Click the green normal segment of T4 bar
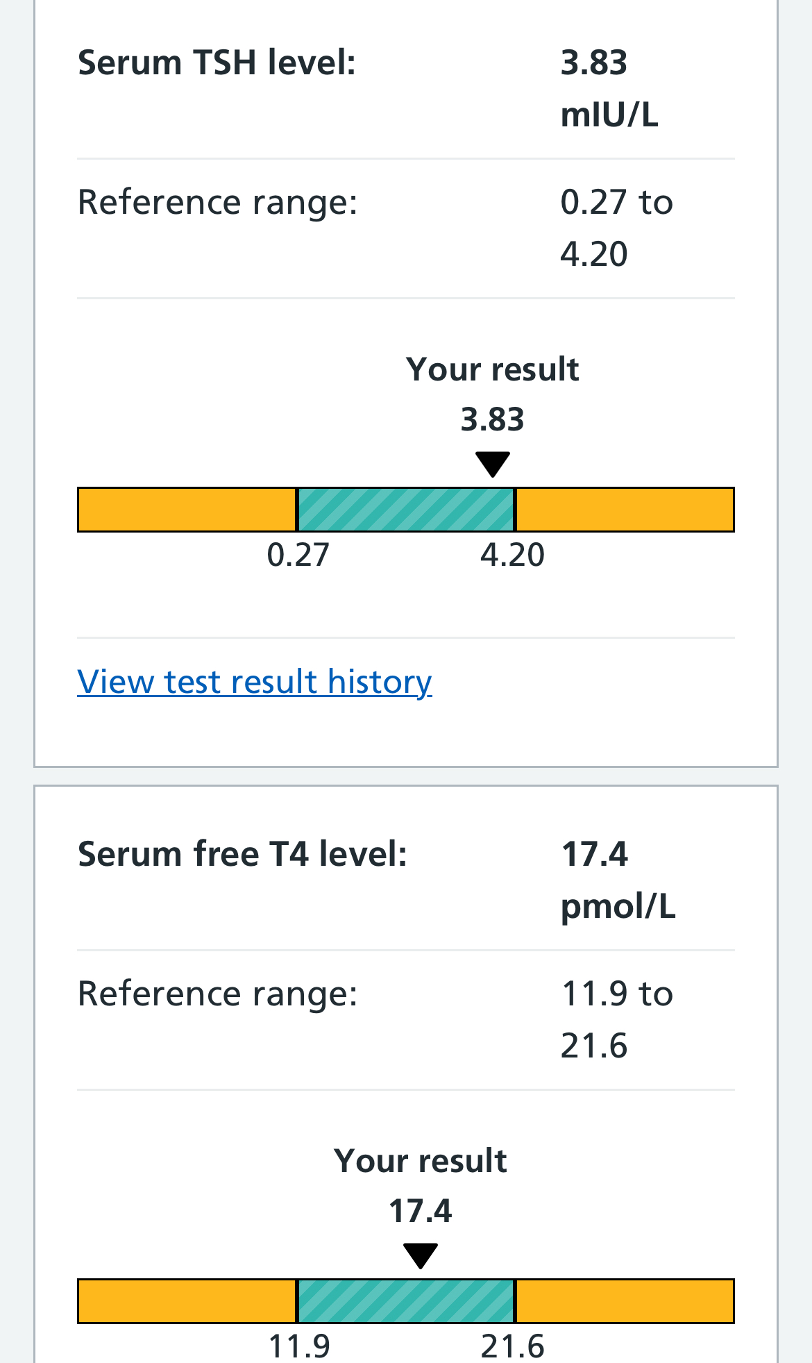This screenshot has height=1363, width=812. click(x=406, y=1301)
